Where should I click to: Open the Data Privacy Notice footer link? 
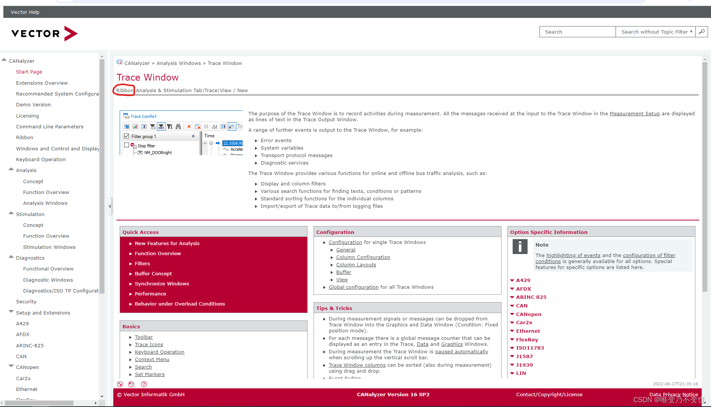673,394
